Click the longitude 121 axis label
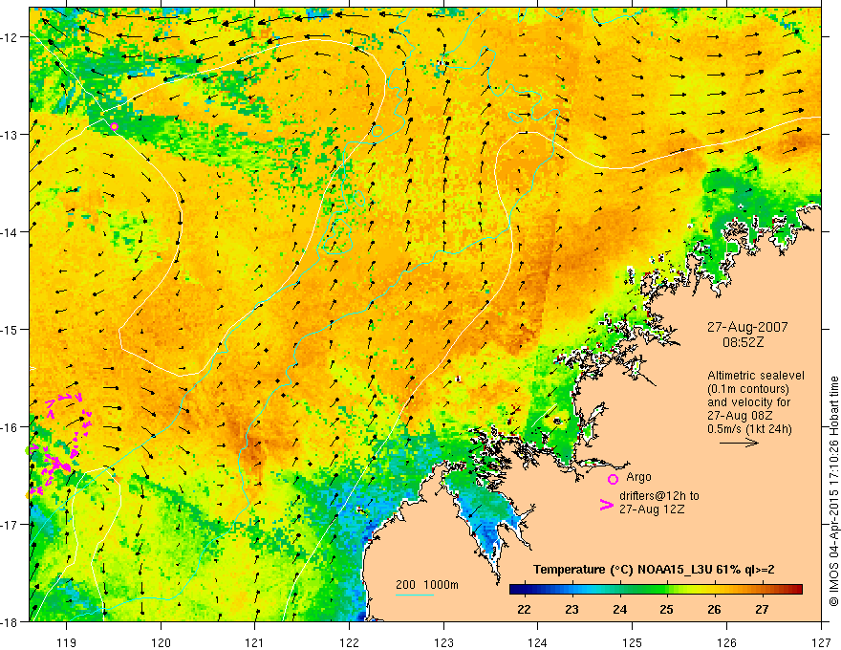The width and height of the screenshot is (841, 650). pos(255,642)
